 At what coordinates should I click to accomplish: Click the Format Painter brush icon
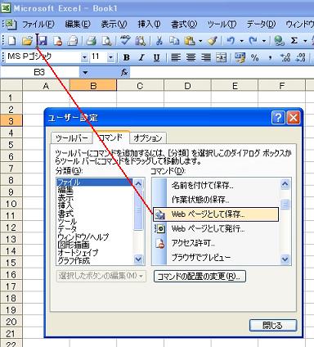tap(213, 41)
